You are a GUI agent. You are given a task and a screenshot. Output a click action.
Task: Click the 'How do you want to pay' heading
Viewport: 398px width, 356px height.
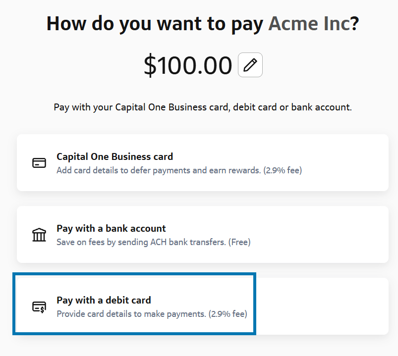[x=155, y=24]
